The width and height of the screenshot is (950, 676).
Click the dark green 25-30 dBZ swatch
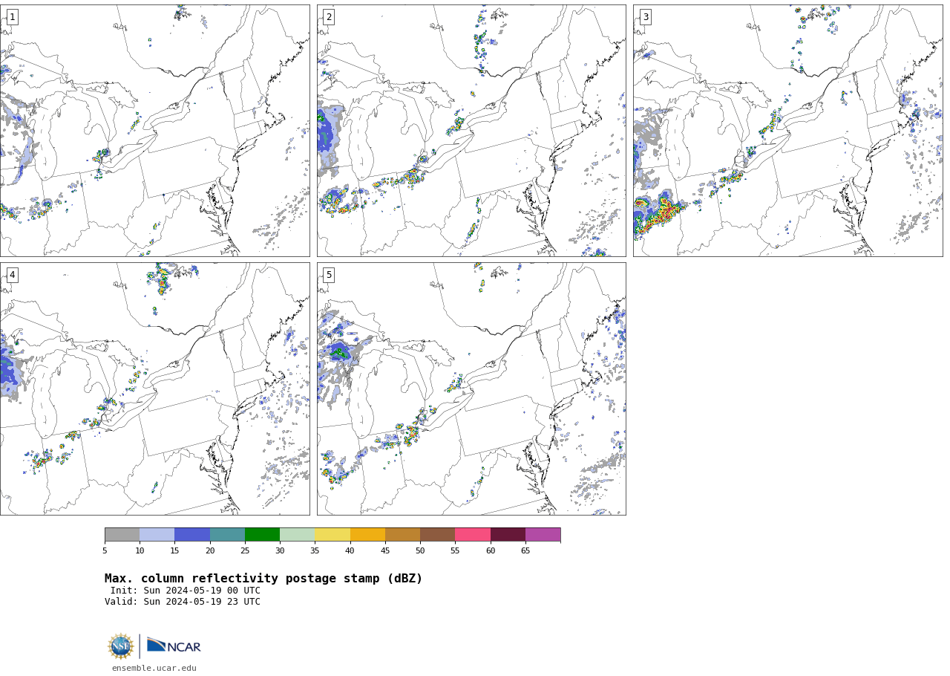[262, 535]
